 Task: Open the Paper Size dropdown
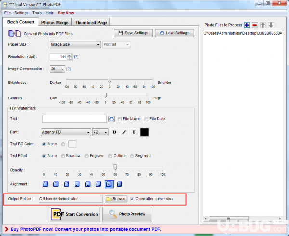click(75, 44)
